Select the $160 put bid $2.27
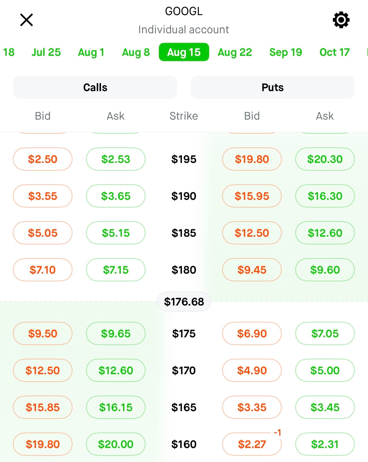This screenshot has width=368, height=462. tap(252, 444)
